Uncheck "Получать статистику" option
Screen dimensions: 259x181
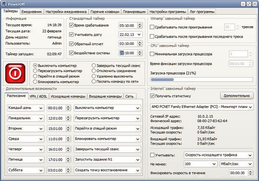152,96
